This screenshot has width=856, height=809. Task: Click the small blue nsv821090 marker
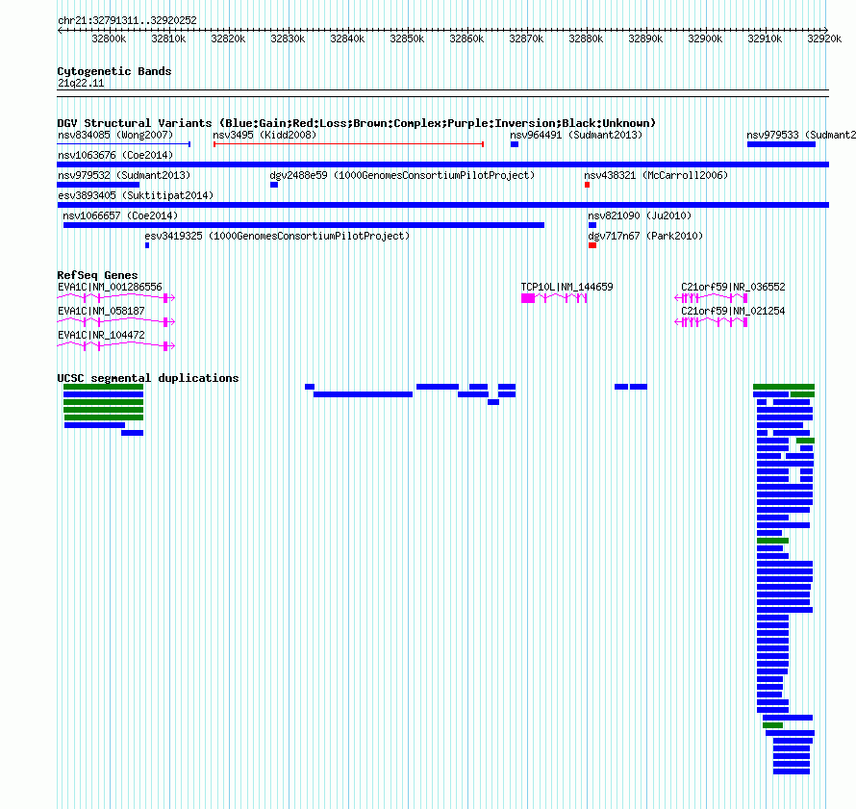tap(592, 225)
